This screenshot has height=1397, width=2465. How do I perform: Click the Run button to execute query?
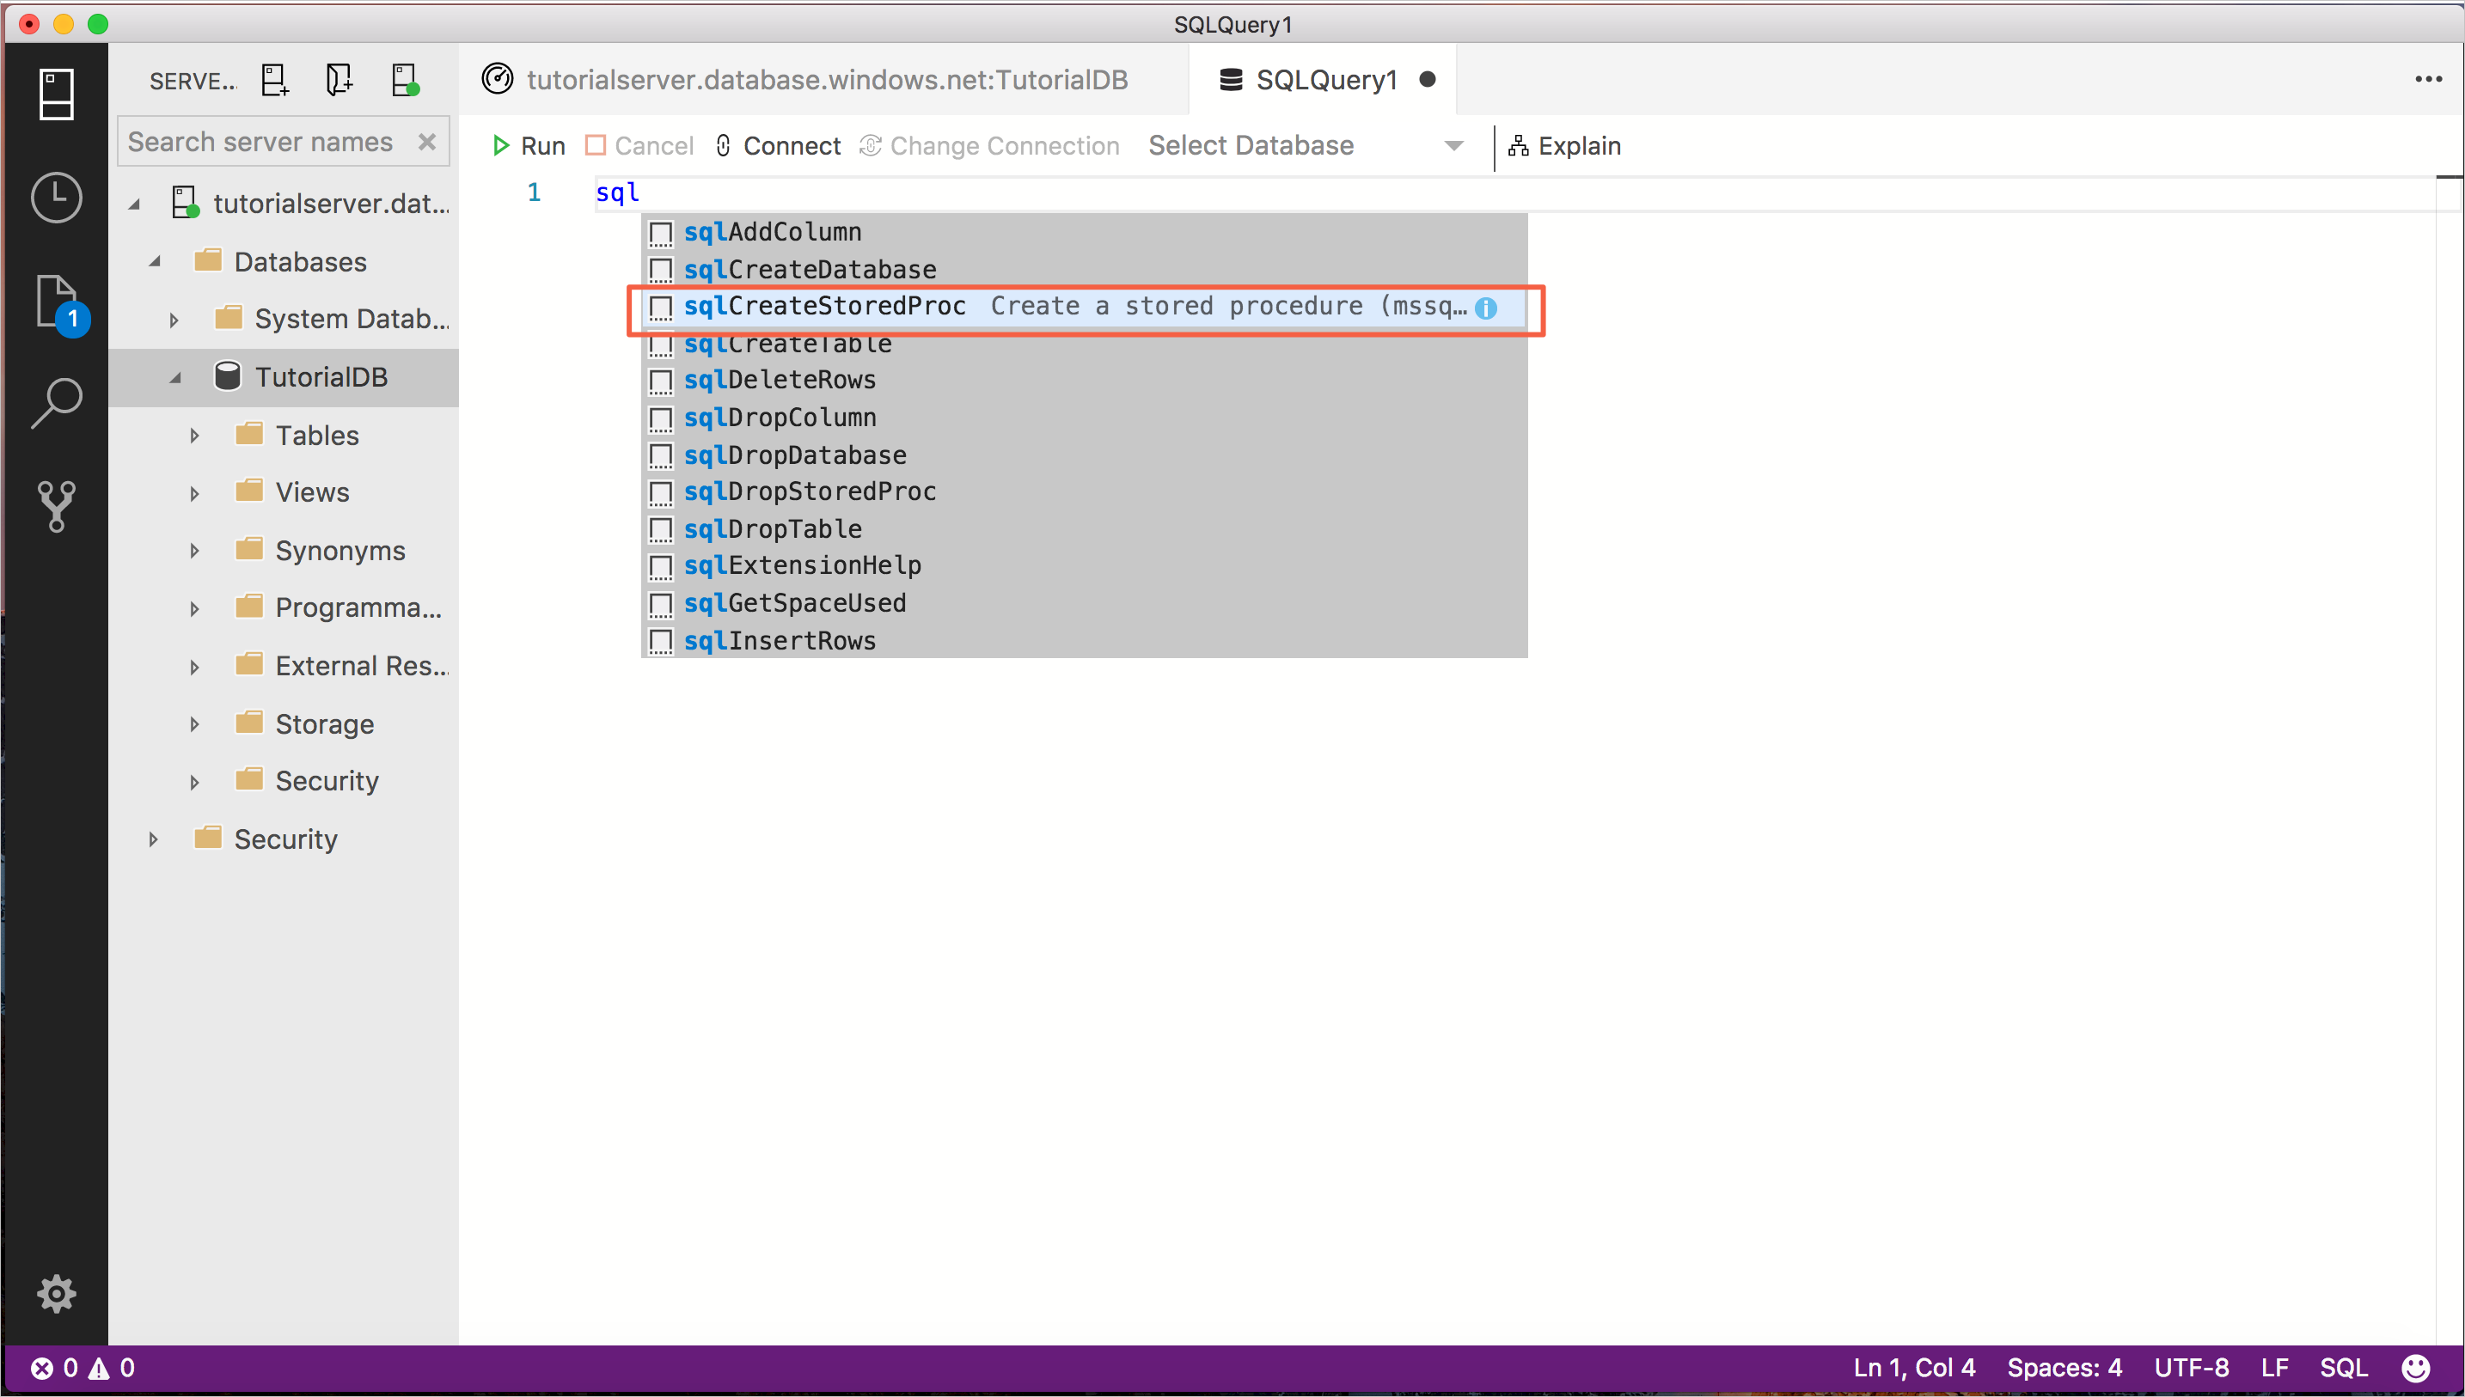coord(529,145)
